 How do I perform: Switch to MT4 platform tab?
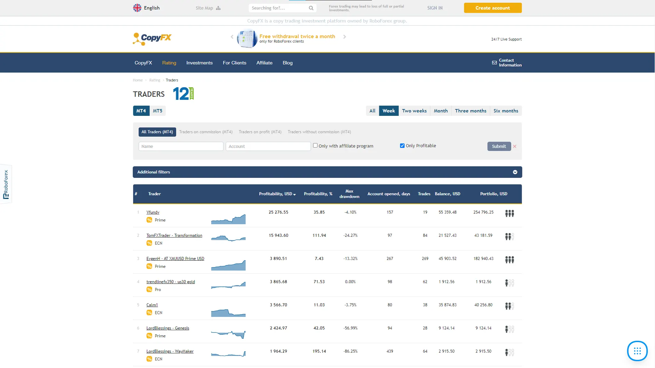tap(141, 111)
